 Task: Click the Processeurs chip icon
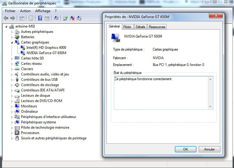coord(17,133)
